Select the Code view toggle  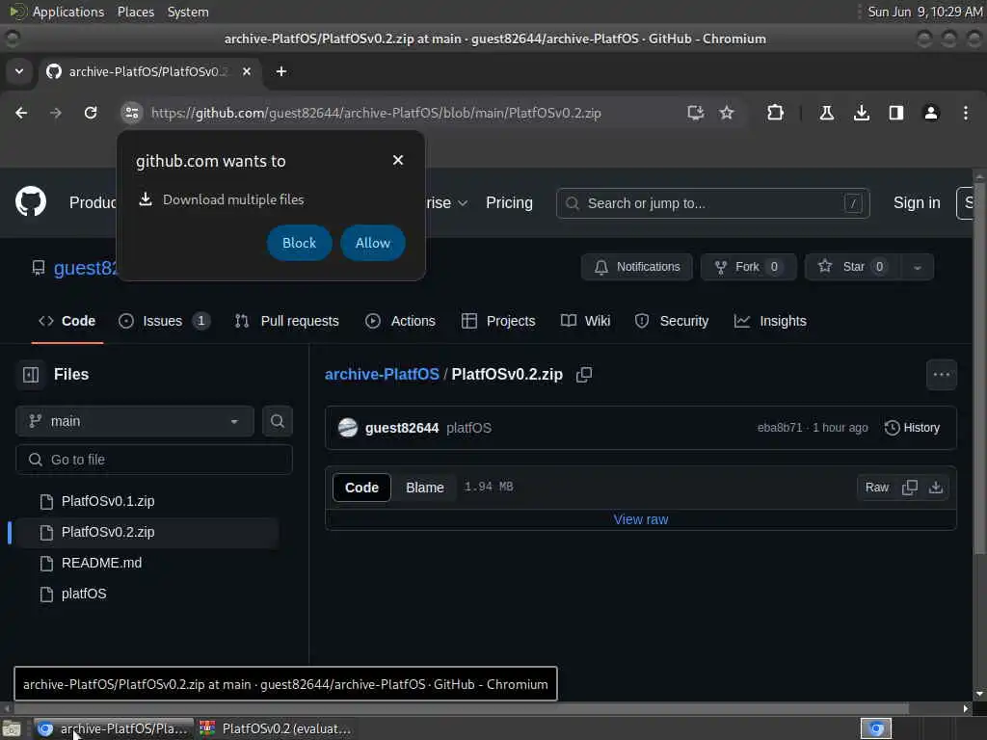(x=362, y=488)
